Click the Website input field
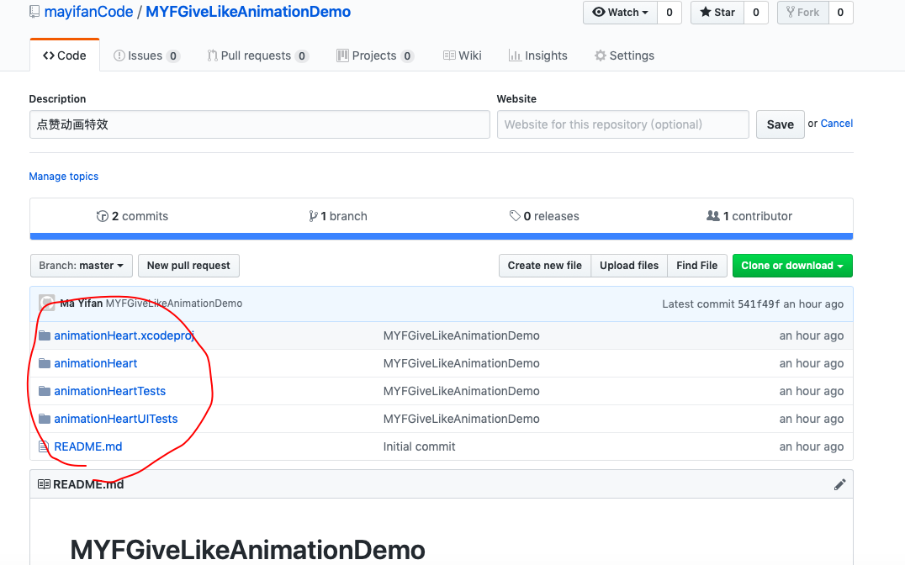This screenshot has height=565, width=905. [622, 124]
